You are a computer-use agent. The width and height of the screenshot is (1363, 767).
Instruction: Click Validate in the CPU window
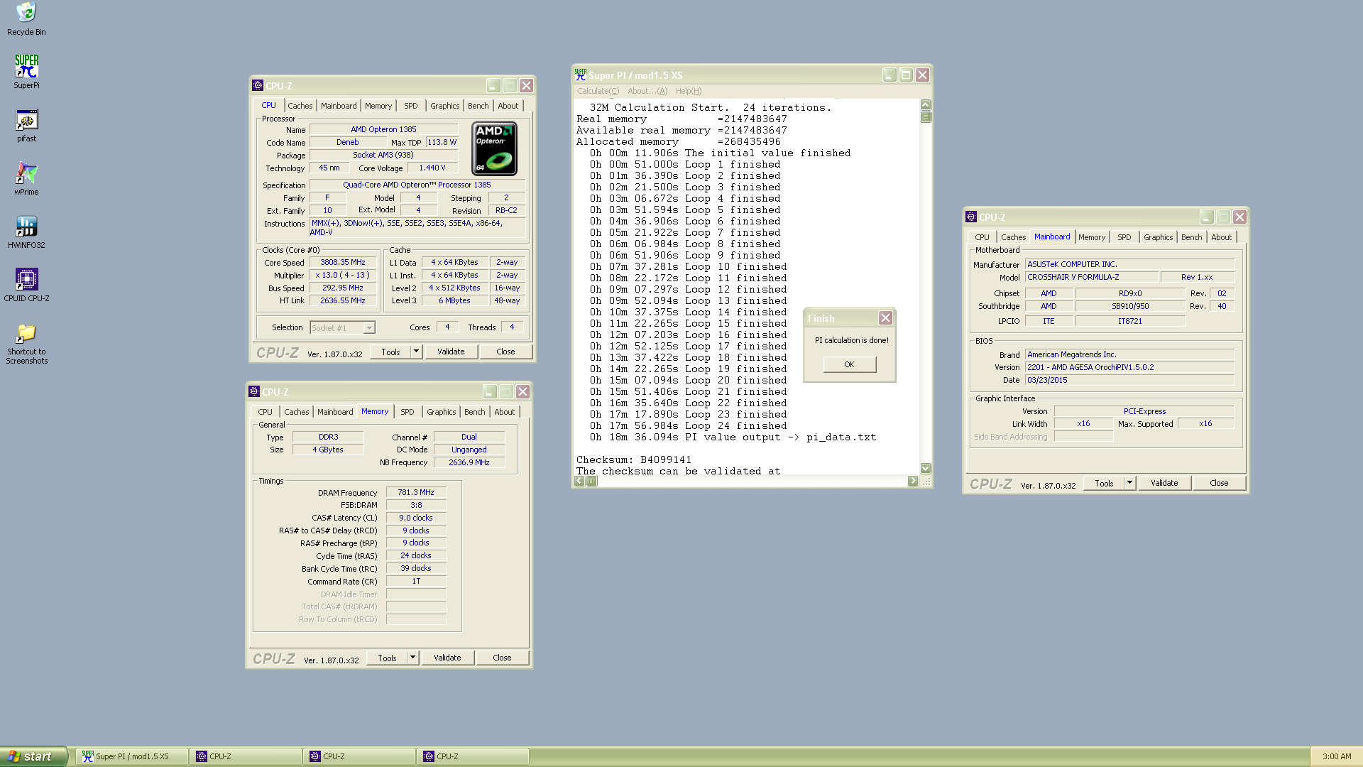[x=451, y=352]
